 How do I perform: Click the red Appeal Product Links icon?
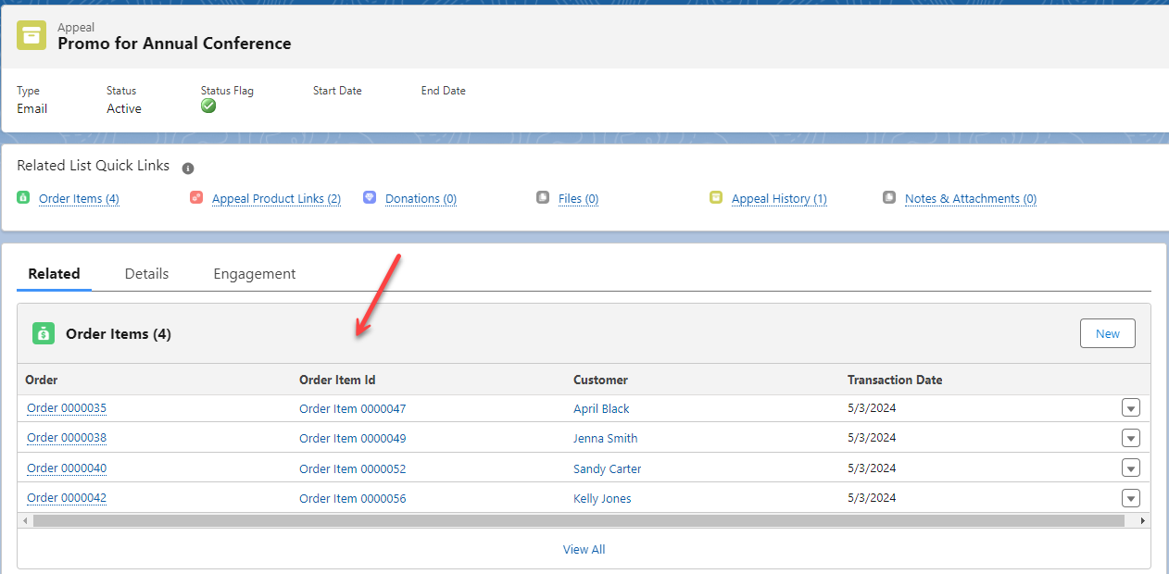pos(196,197)
